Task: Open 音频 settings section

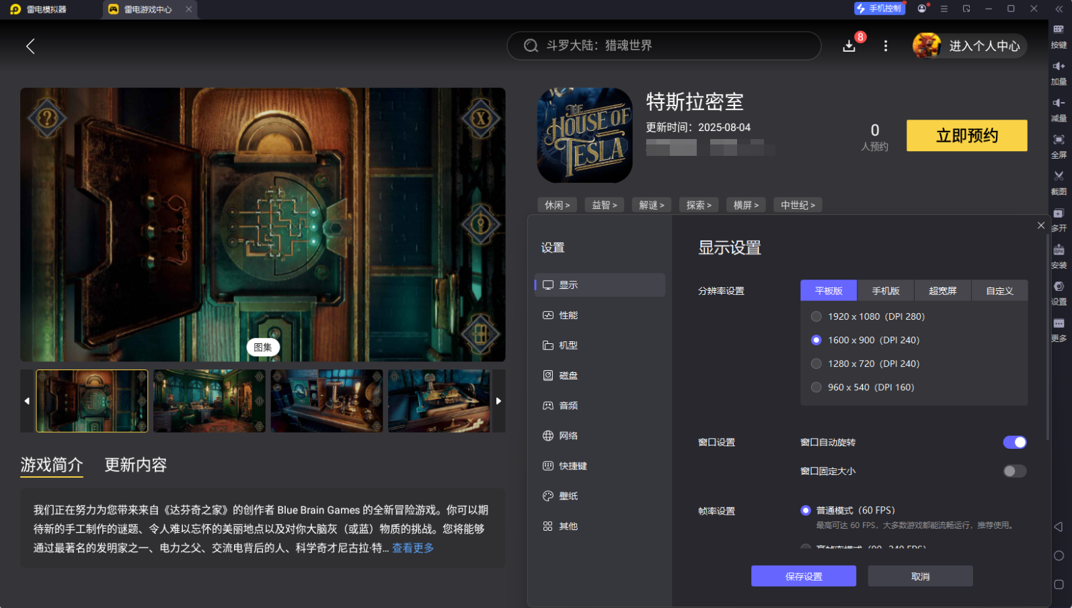Action: 600,406
